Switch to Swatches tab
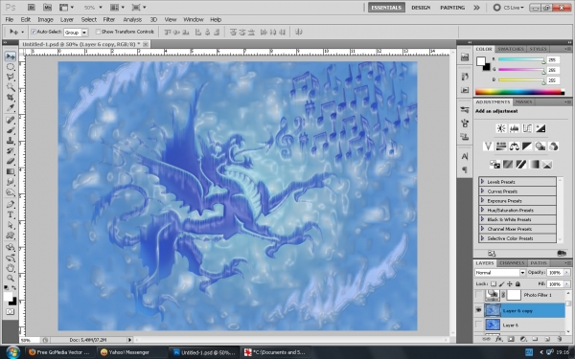 click(510, 49)
